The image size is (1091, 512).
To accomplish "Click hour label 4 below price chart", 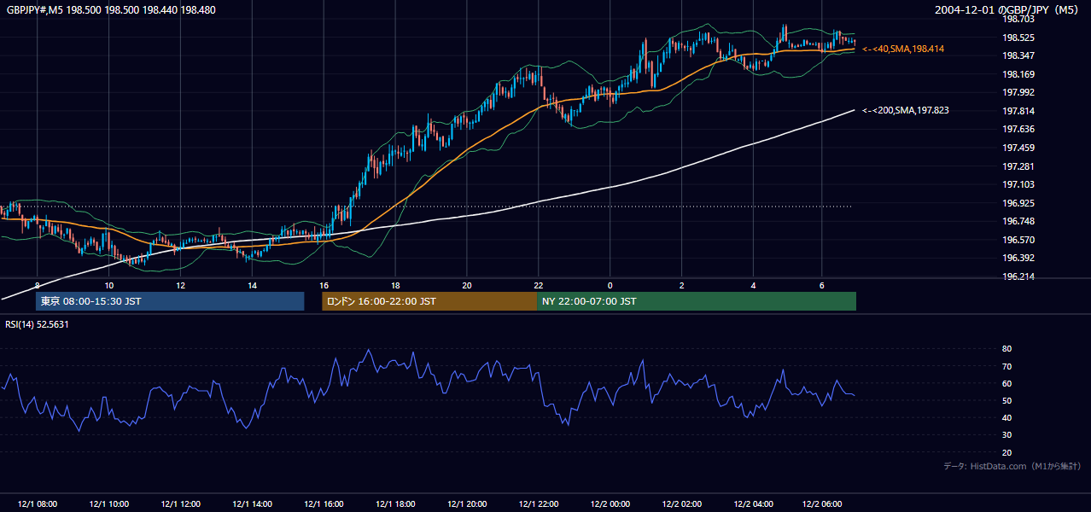I will pyautogui.click(x=754, y=285).
